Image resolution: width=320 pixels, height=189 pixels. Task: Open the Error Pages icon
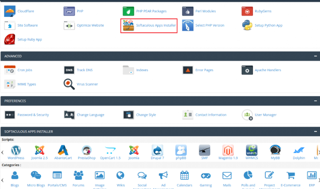[188, 70]
